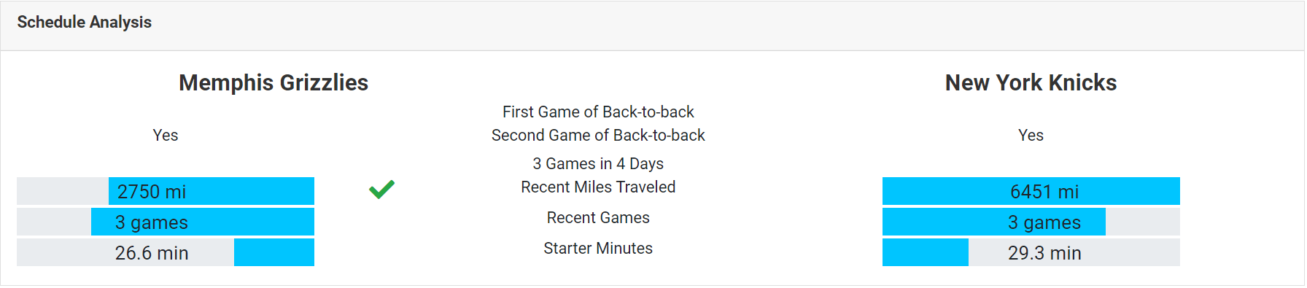Click the New York Knicks team heading
Screen dimensions: 1307x288
tap(1031, 82)
